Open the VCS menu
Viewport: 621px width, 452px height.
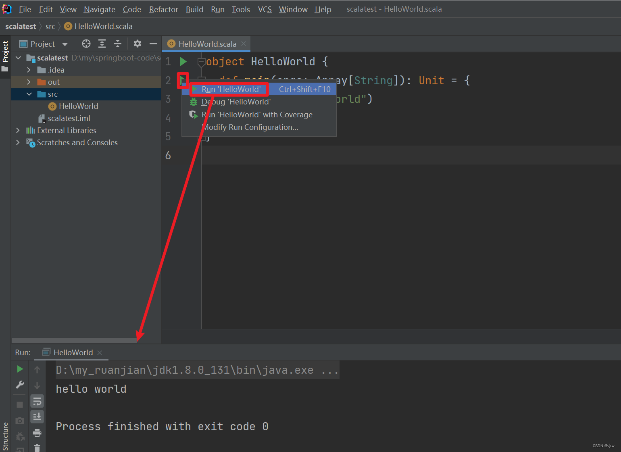265,9
